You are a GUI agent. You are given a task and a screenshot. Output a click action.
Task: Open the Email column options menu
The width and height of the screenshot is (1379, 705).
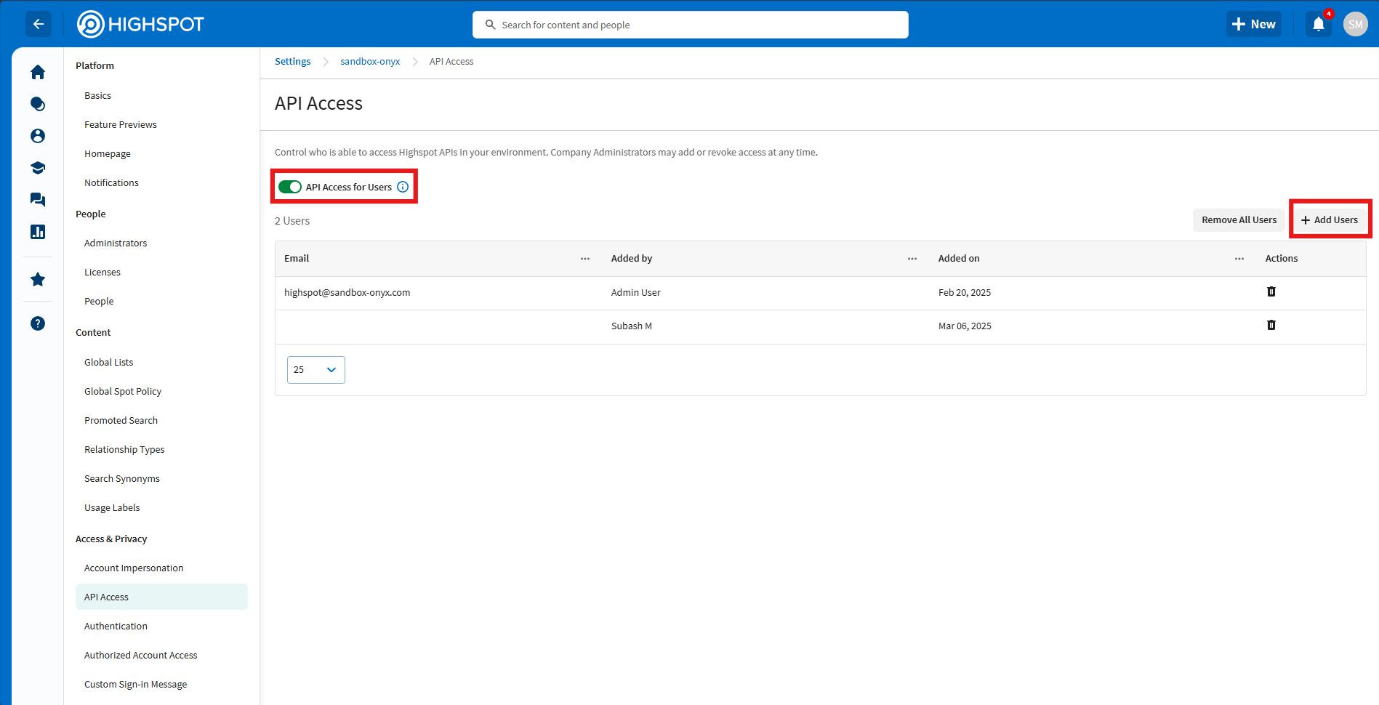click(x=585, y=258)
